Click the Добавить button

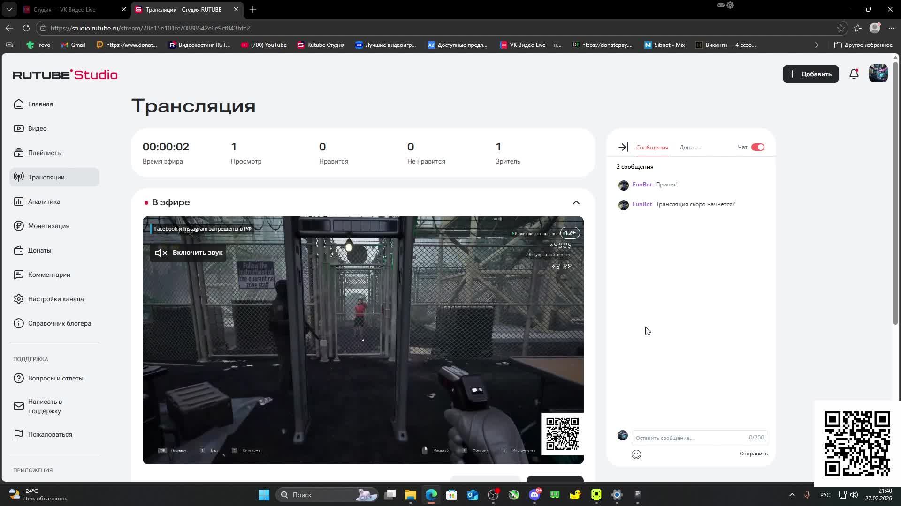[810, 74]
